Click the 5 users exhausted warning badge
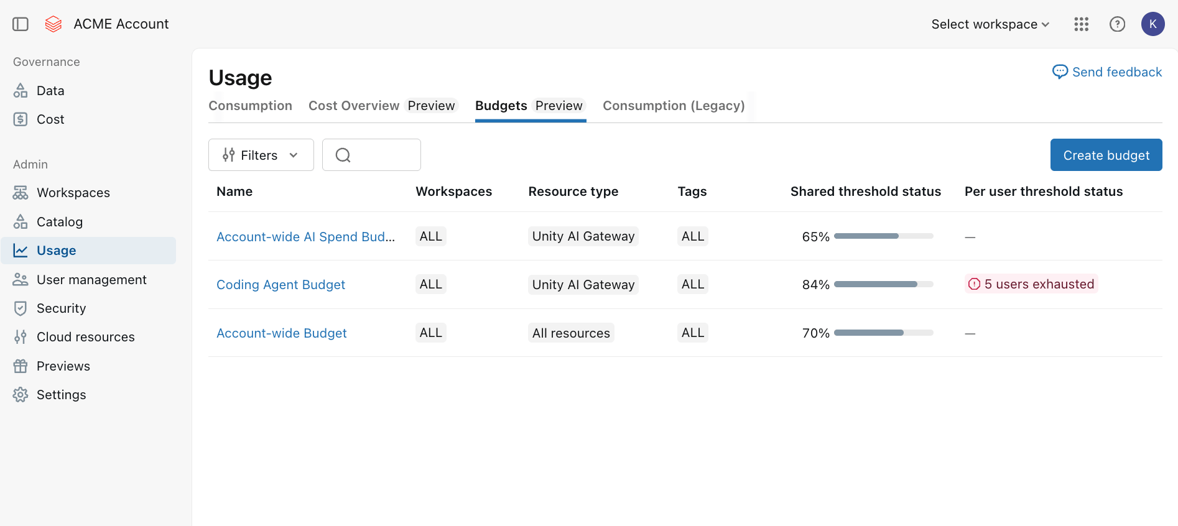Image resolution: width=1178 pixels, height=526 pixels. 1031,284
